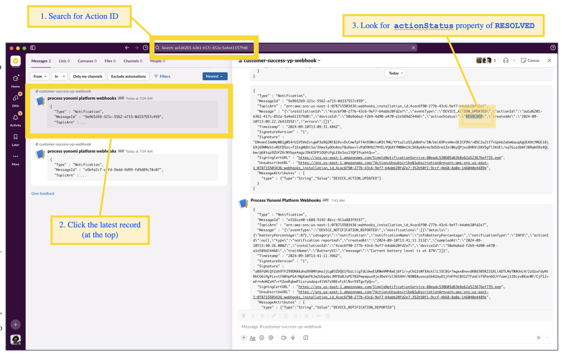Click the History clock icon
The width and height of the screenshot is (562, 354).
tap(146, 48)
